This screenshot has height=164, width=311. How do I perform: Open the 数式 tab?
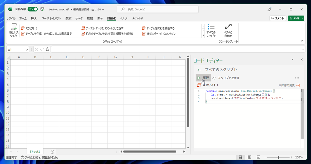(68, 18)
